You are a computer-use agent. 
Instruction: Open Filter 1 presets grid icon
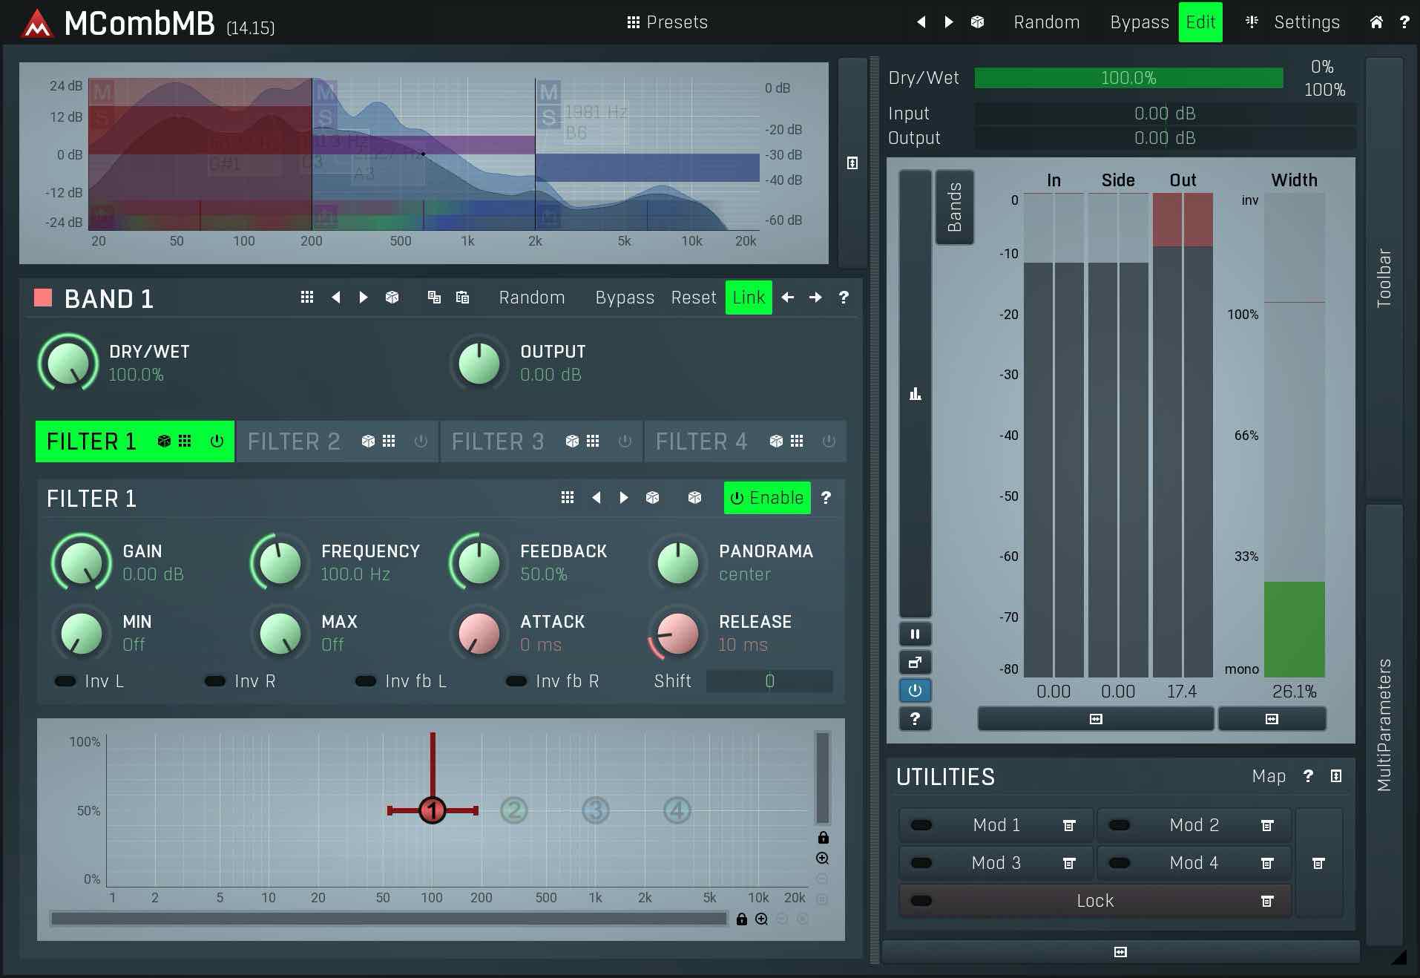[x=567, y=498]
